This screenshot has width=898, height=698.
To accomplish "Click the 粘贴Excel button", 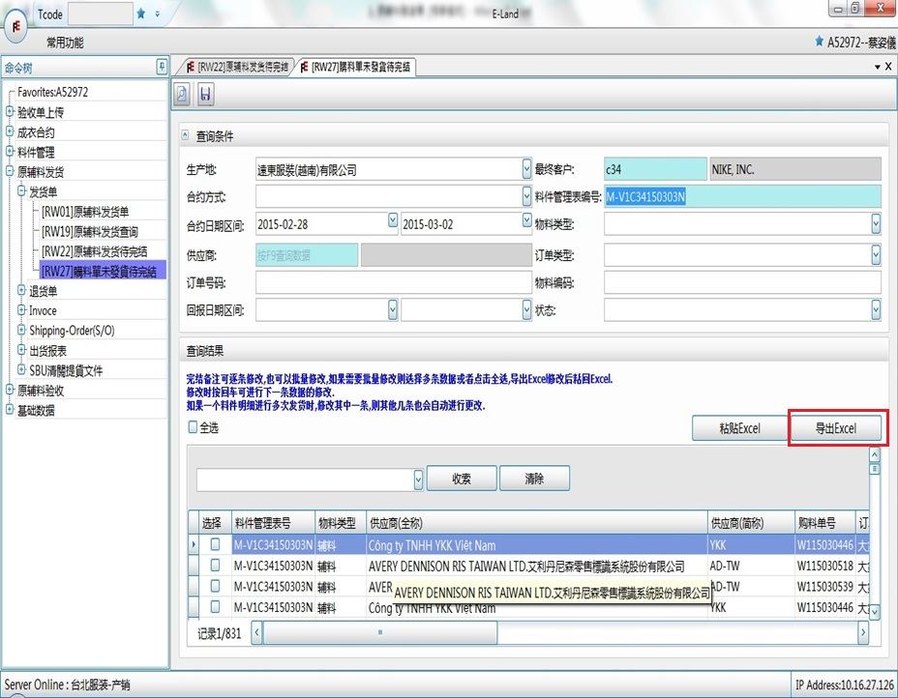I will 738,428.
